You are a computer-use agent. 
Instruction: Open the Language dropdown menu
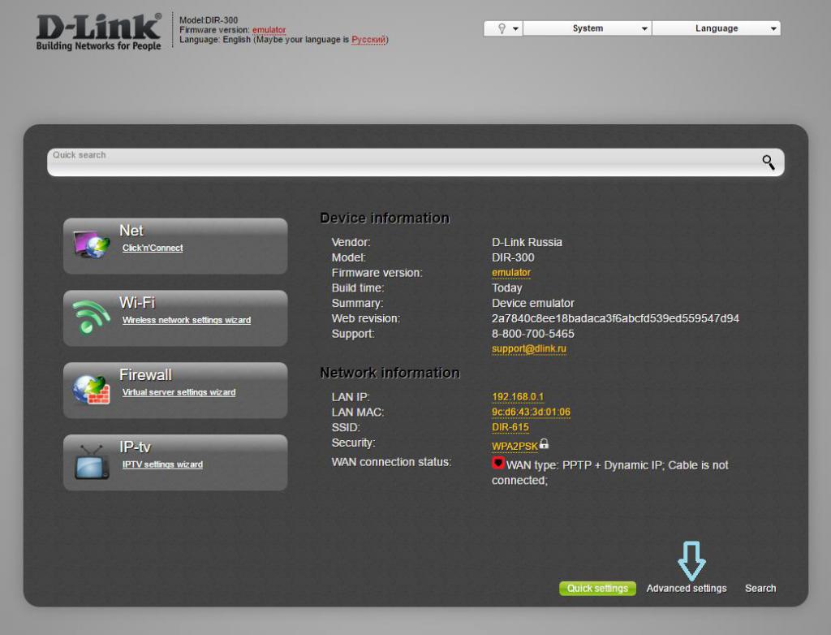[x=717, y=28]
